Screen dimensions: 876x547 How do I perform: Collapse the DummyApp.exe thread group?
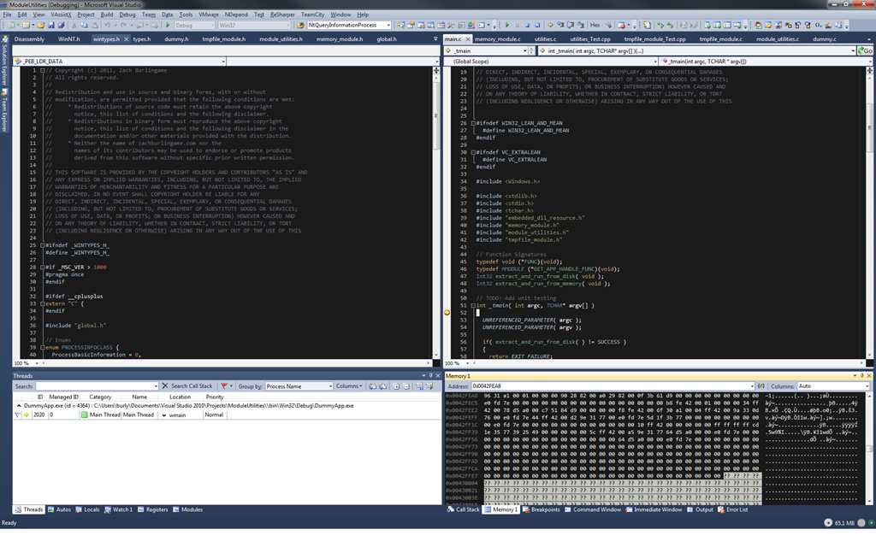click(19, 406)
